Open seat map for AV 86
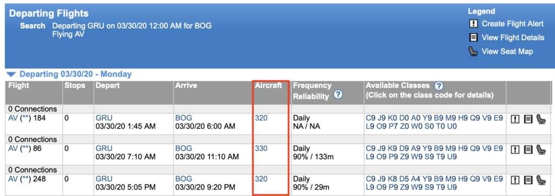Viewport: 555px width, 196px height. click(541, 149)
